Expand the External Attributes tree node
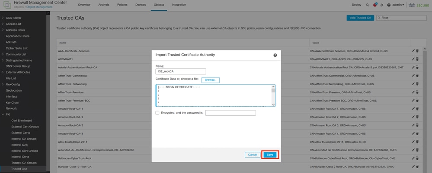 pyautogui.click(x=3, y=72)
